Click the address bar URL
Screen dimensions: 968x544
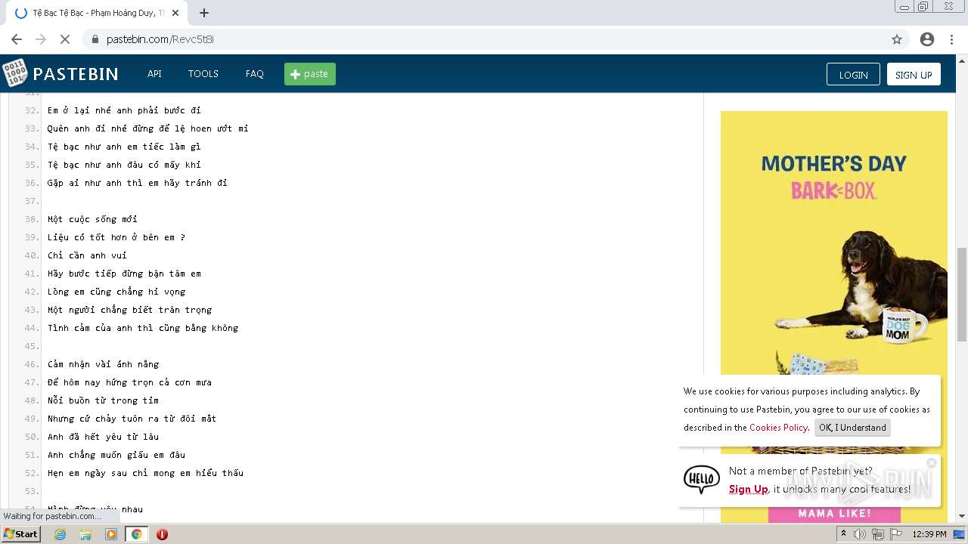pos(160,39)
